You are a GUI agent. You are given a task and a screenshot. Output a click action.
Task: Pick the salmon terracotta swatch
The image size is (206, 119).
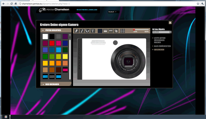click(65, 63)
